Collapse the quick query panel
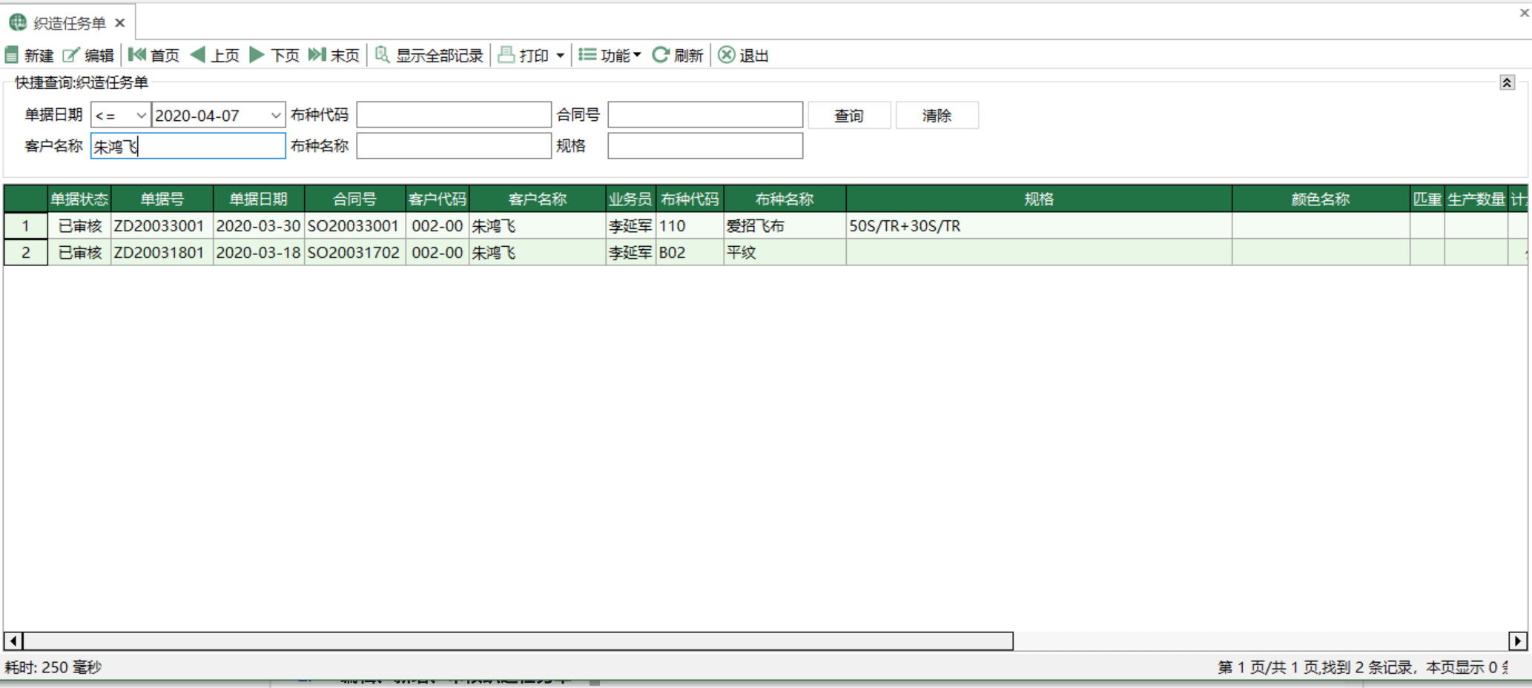 (x=1507, y=82)
